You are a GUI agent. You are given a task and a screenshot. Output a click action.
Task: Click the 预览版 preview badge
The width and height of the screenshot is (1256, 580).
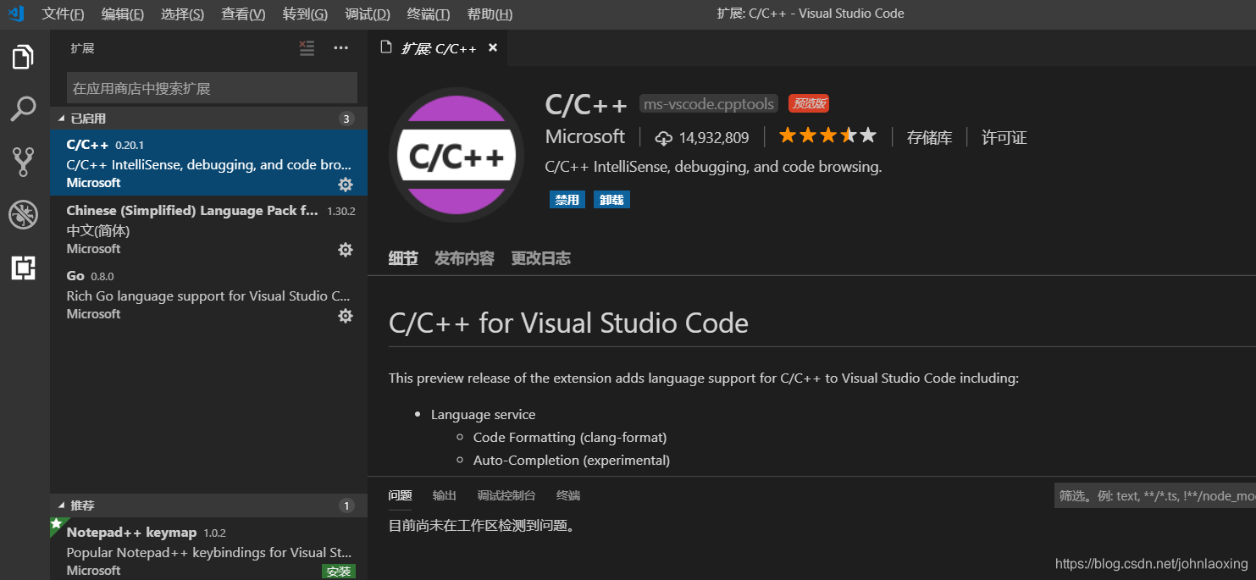[x=809, y=103]
